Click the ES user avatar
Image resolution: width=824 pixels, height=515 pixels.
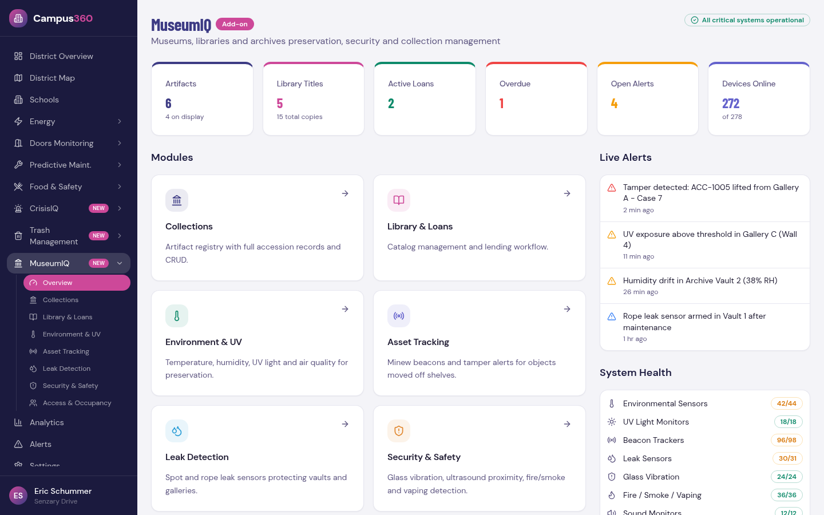(x=18, y=496)
